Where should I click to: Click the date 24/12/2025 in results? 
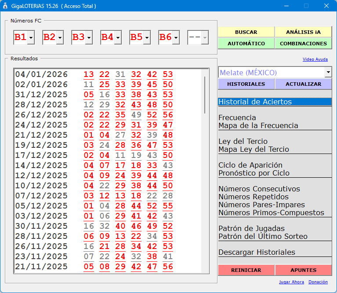click(41, 125)
